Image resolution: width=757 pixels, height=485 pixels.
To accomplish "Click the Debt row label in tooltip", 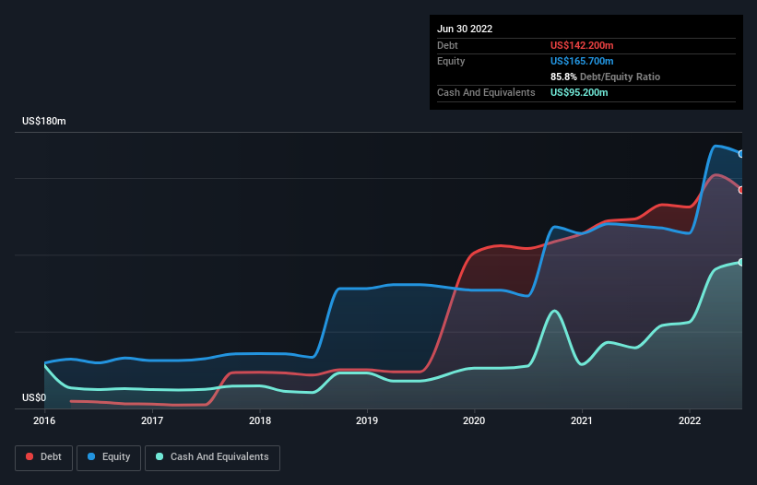I will pos(447,45).
